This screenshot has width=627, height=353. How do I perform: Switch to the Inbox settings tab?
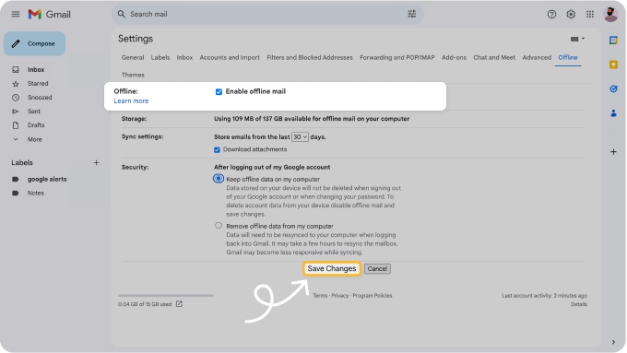coord(184,57)
